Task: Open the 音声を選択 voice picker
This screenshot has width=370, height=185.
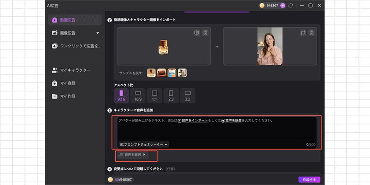Action: [x=132, y=155]
